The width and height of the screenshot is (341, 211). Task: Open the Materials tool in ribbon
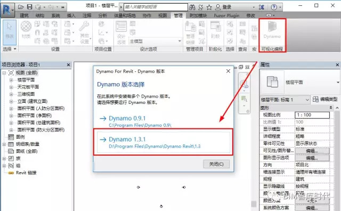pyautogui.click(x=26, y=30)
